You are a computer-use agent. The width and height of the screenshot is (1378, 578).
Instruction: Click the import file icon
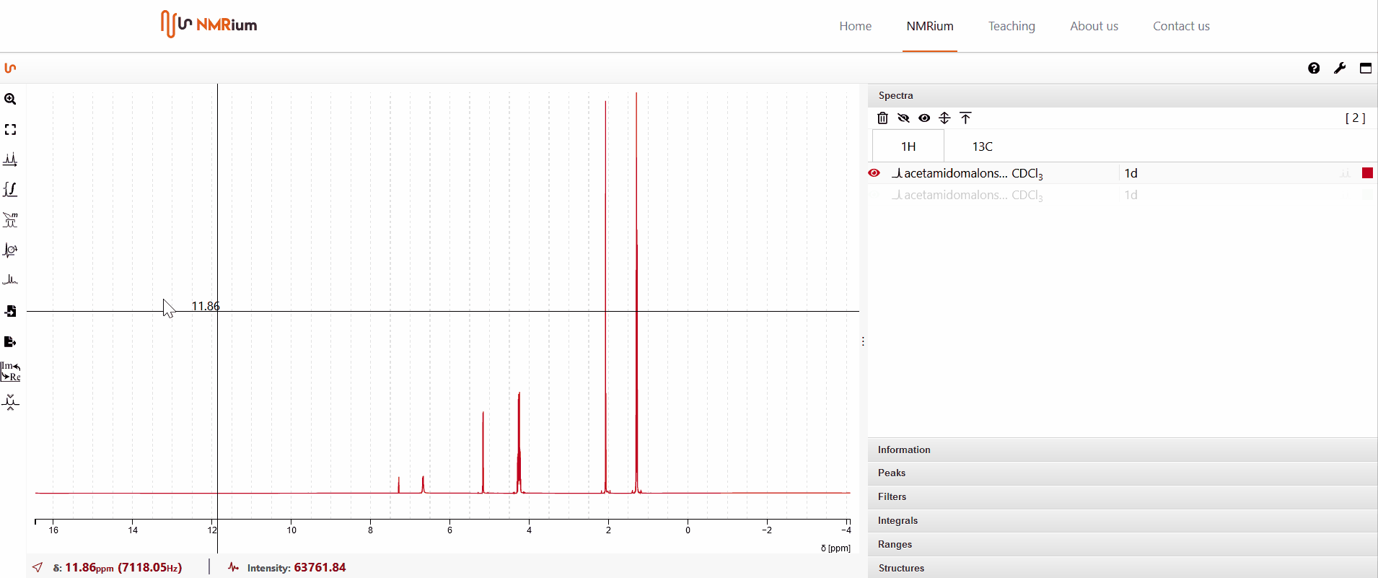tap(10, 311)
